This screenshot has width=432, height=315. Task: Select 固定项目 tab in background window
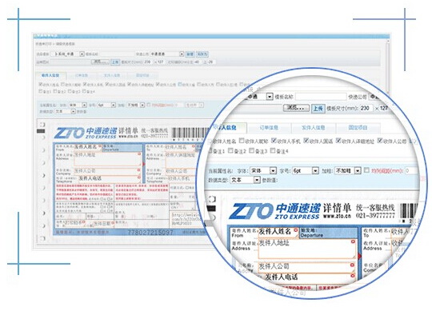(142, 75)
